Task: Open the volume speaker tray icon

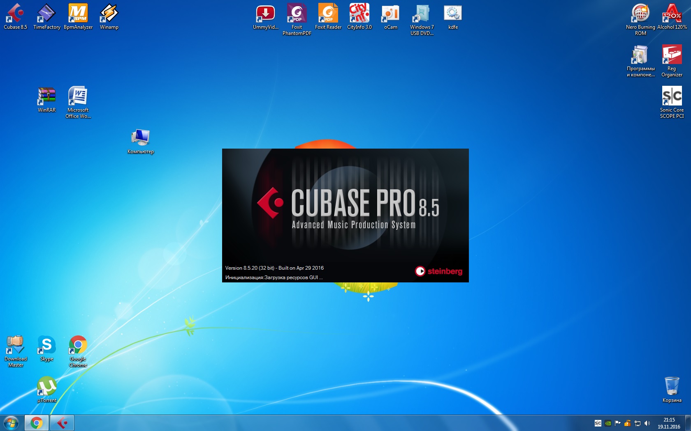Action: pyautogui.click(x=647, y=423)
